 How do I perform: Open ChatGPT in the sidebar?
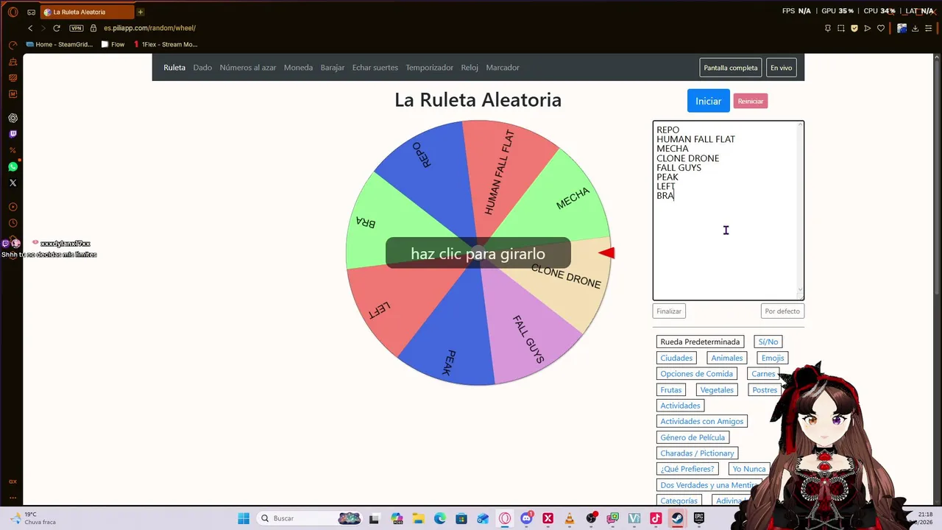click(x=13, y=118)
